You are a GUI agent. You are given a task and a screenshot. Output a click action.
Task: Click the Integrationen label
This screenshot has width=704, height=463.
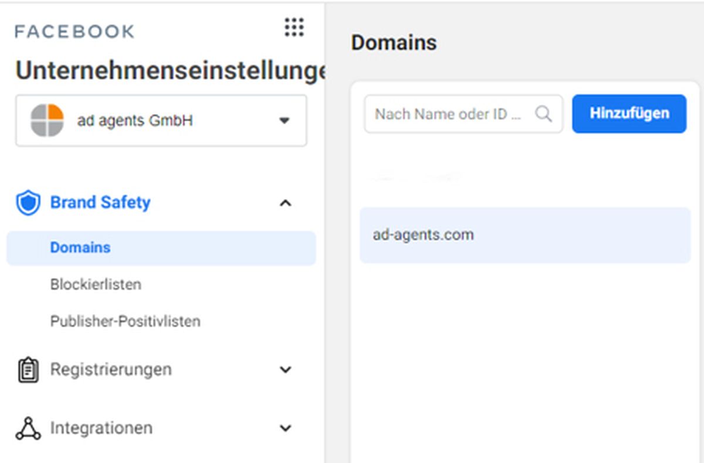[x=101, y=428]
